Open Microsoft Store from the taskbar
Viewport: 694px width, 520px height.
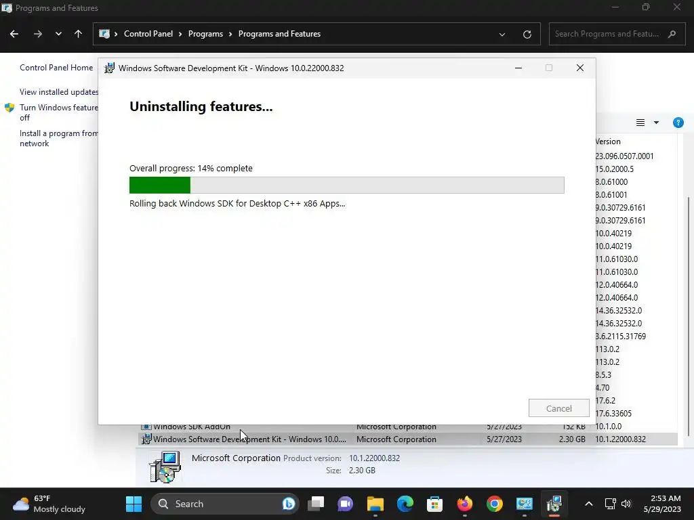434,504
